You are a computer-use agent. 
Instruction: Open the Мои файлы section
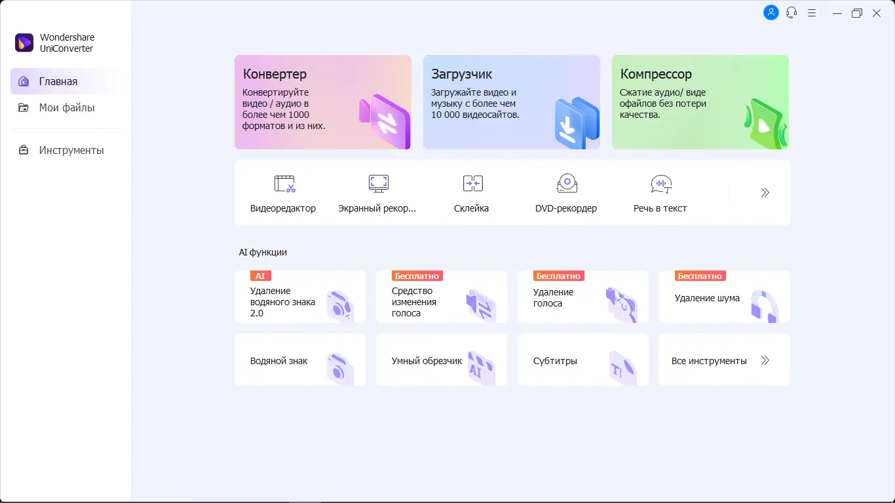click(64, 107)
